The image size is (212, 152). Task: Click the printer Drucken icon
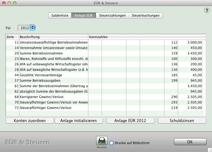[x=102, y=141]
